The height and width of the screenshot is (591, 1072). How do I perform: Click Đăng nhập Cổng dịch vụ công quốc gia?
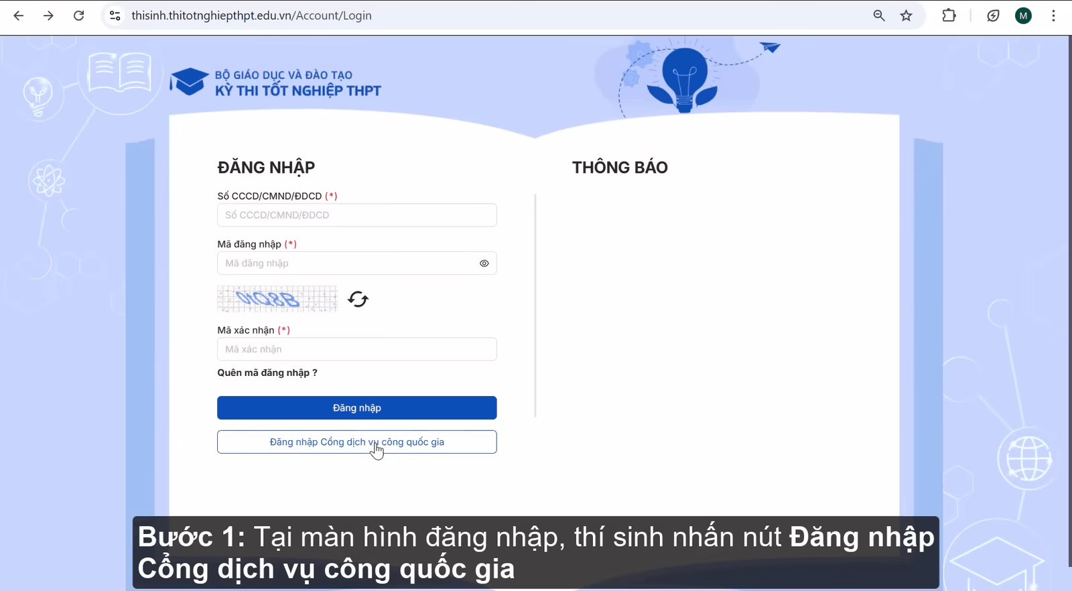click(357, 442)
